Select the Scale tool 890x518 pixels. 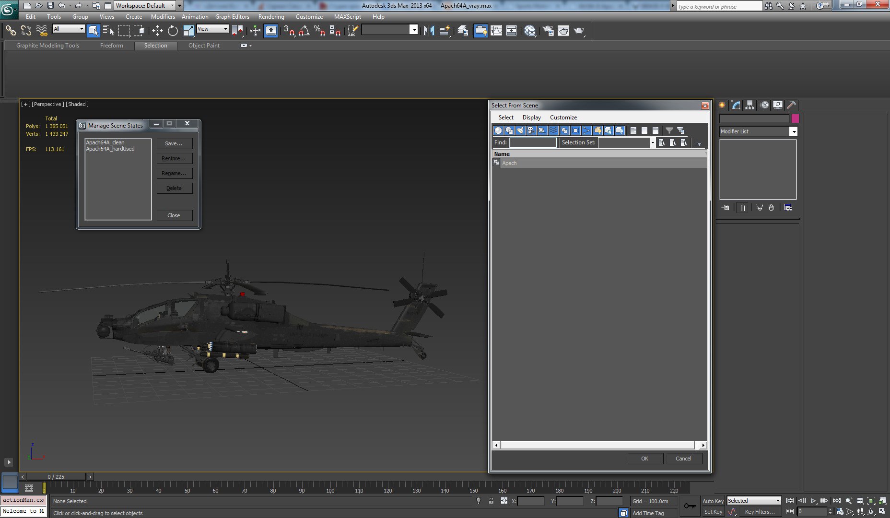click(188, 31)
